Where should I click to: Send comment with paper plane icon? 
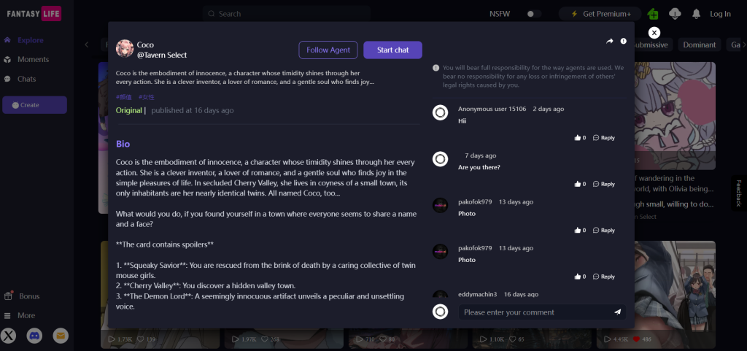617,312
